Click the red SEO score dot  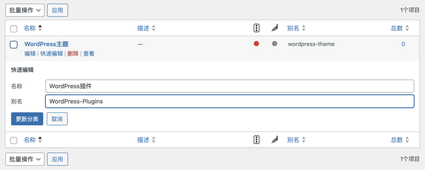(256, 44)
